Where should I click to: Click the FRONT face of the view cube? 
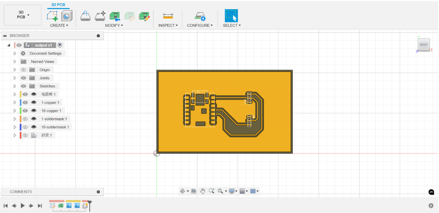[x=424, y=45]
